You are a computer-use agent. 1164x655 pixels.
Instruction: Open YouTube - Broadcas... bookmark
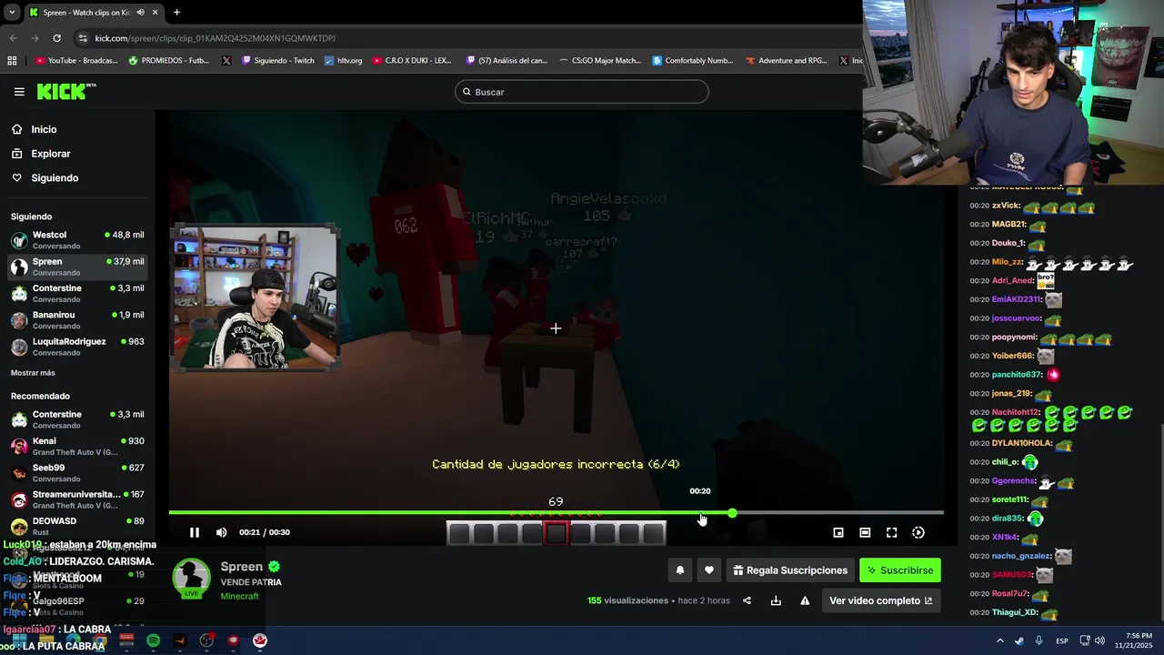76,61
